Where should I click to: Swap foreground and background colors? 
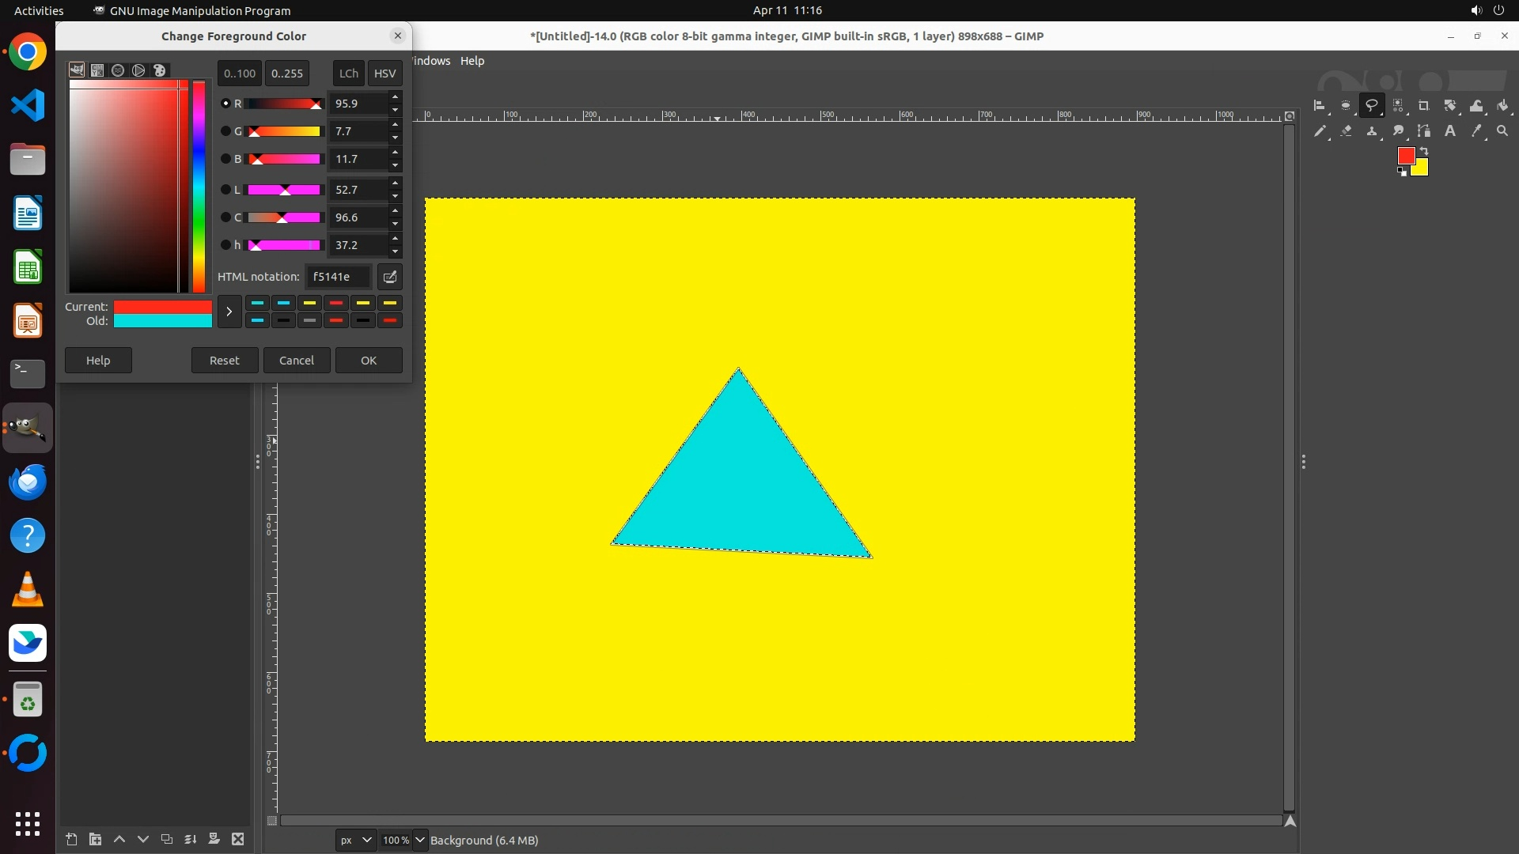pyautogui.click(x=1424, y=150)
